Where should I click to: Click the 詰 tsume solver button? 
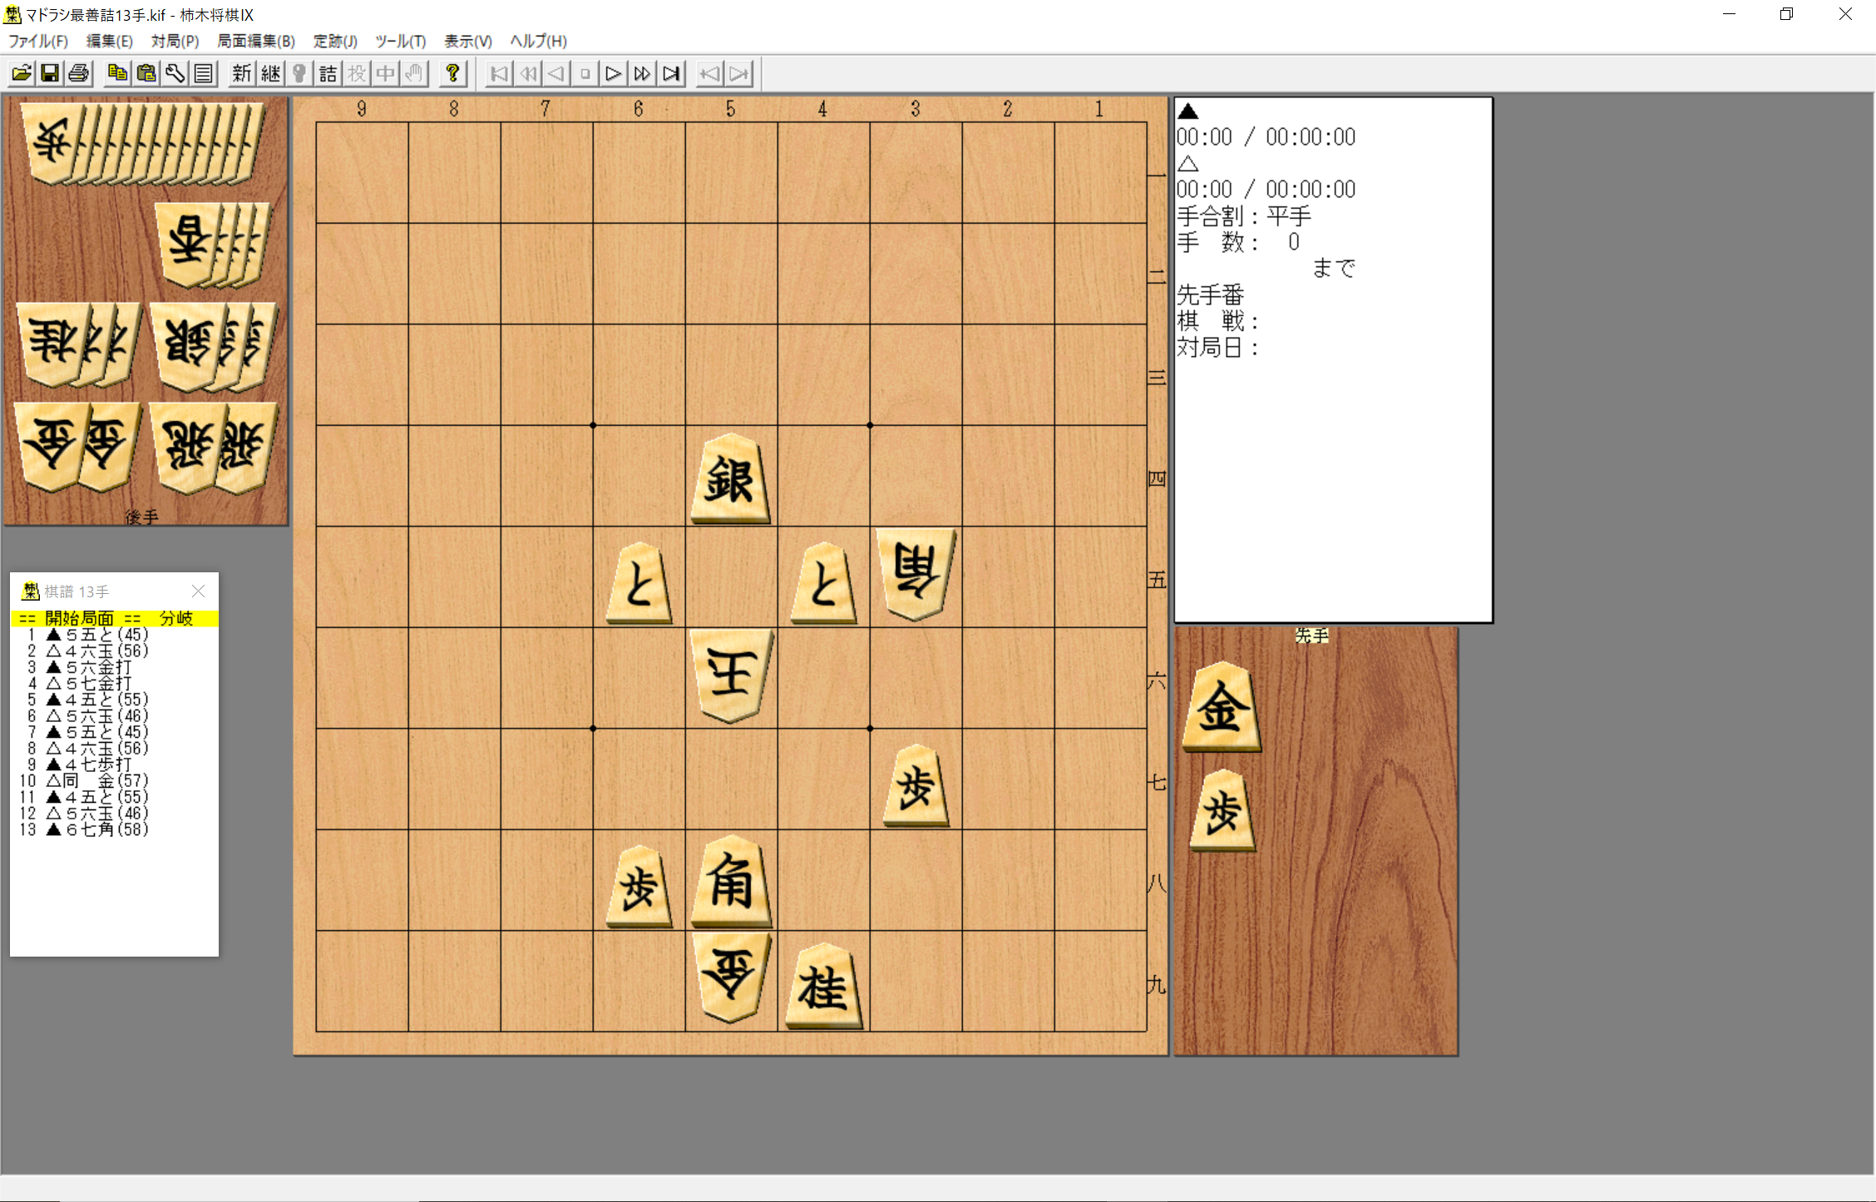pyautogui.click(x=328, y=74)
